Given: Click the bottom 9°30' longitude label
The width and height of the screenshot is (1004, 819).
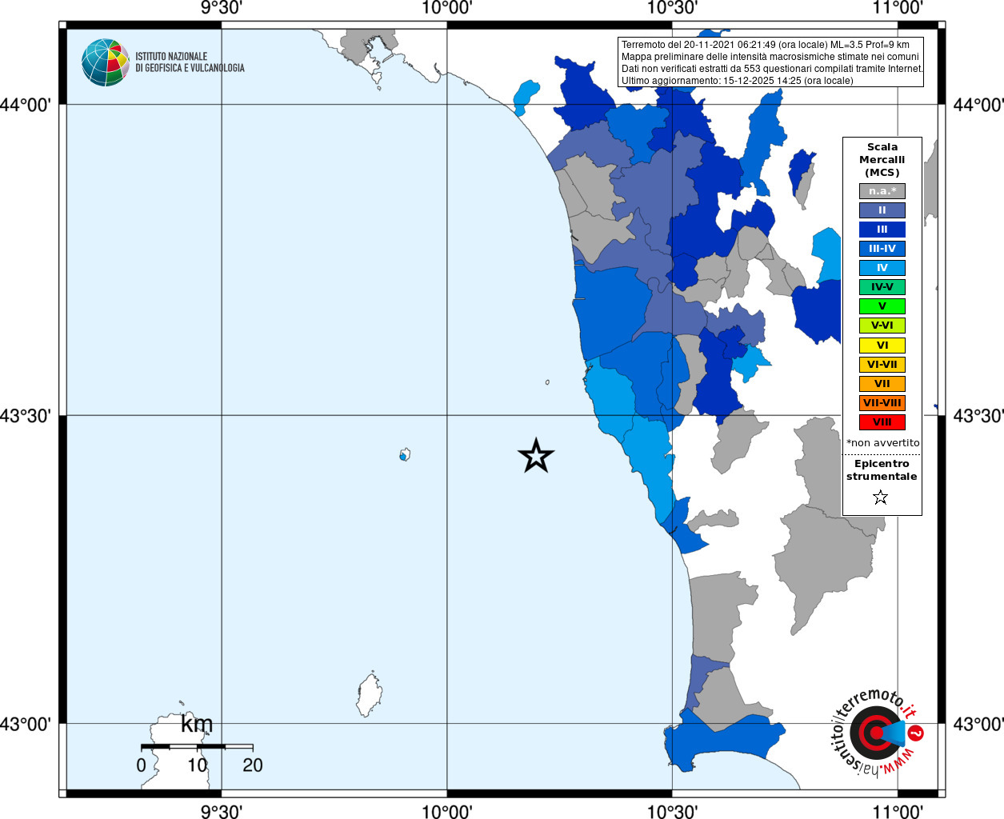Looking at the screenshot, I should [x=222, y=811].
